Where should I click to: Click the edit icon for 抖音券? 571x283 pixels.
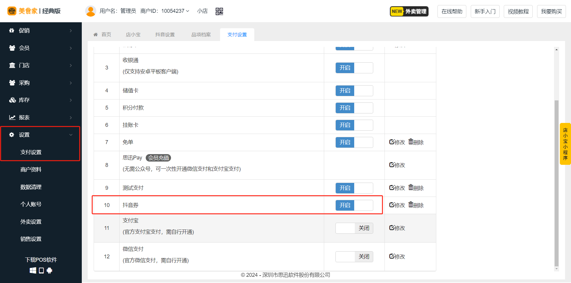point(392,205)
